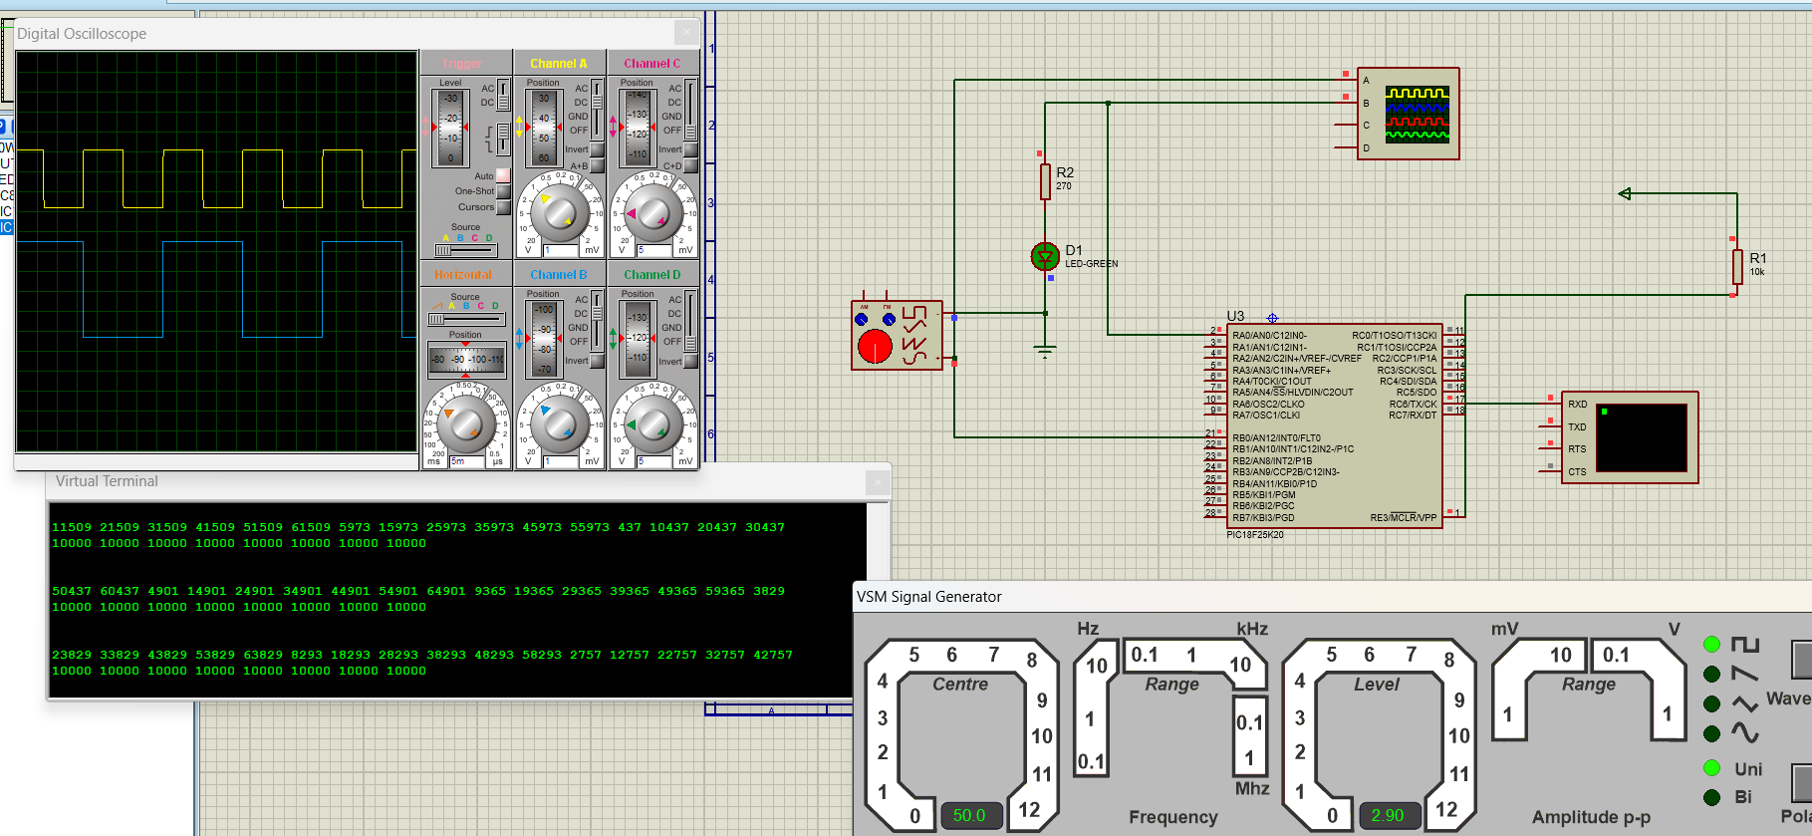Click the ground symbol below the LED
Viewport: 1812px width, 836px height.
(1044, 351)
